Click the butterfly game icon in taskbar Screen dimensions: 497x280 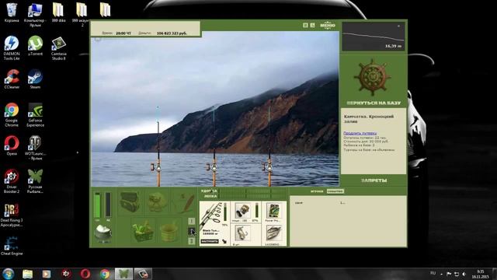pos(123,274)
